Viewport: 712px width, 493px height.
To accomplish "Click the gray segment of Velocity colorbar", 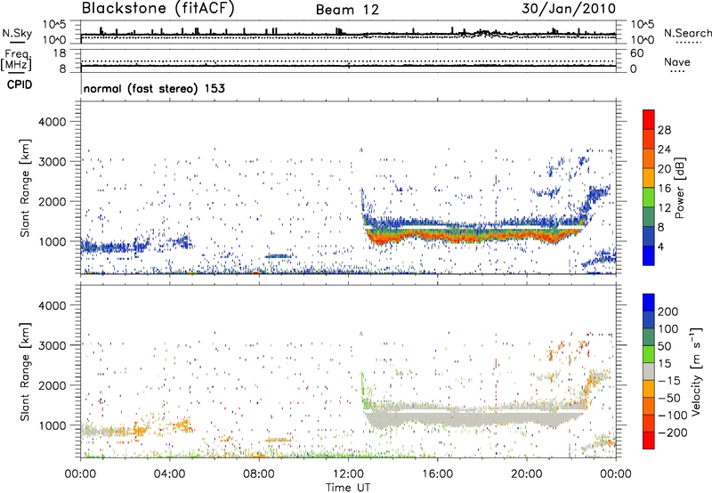I will coord(649,372).
